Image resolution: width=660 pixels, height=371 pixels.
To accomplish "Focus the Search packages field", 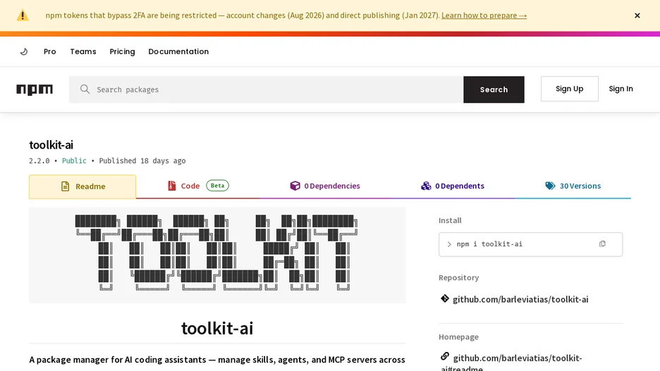I will (x=266, y=89).
